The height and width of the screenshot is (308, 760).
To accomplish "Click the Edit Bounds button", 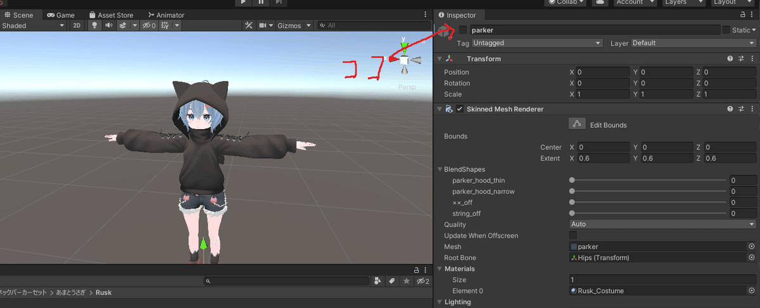I will click(x=576, y=124).
